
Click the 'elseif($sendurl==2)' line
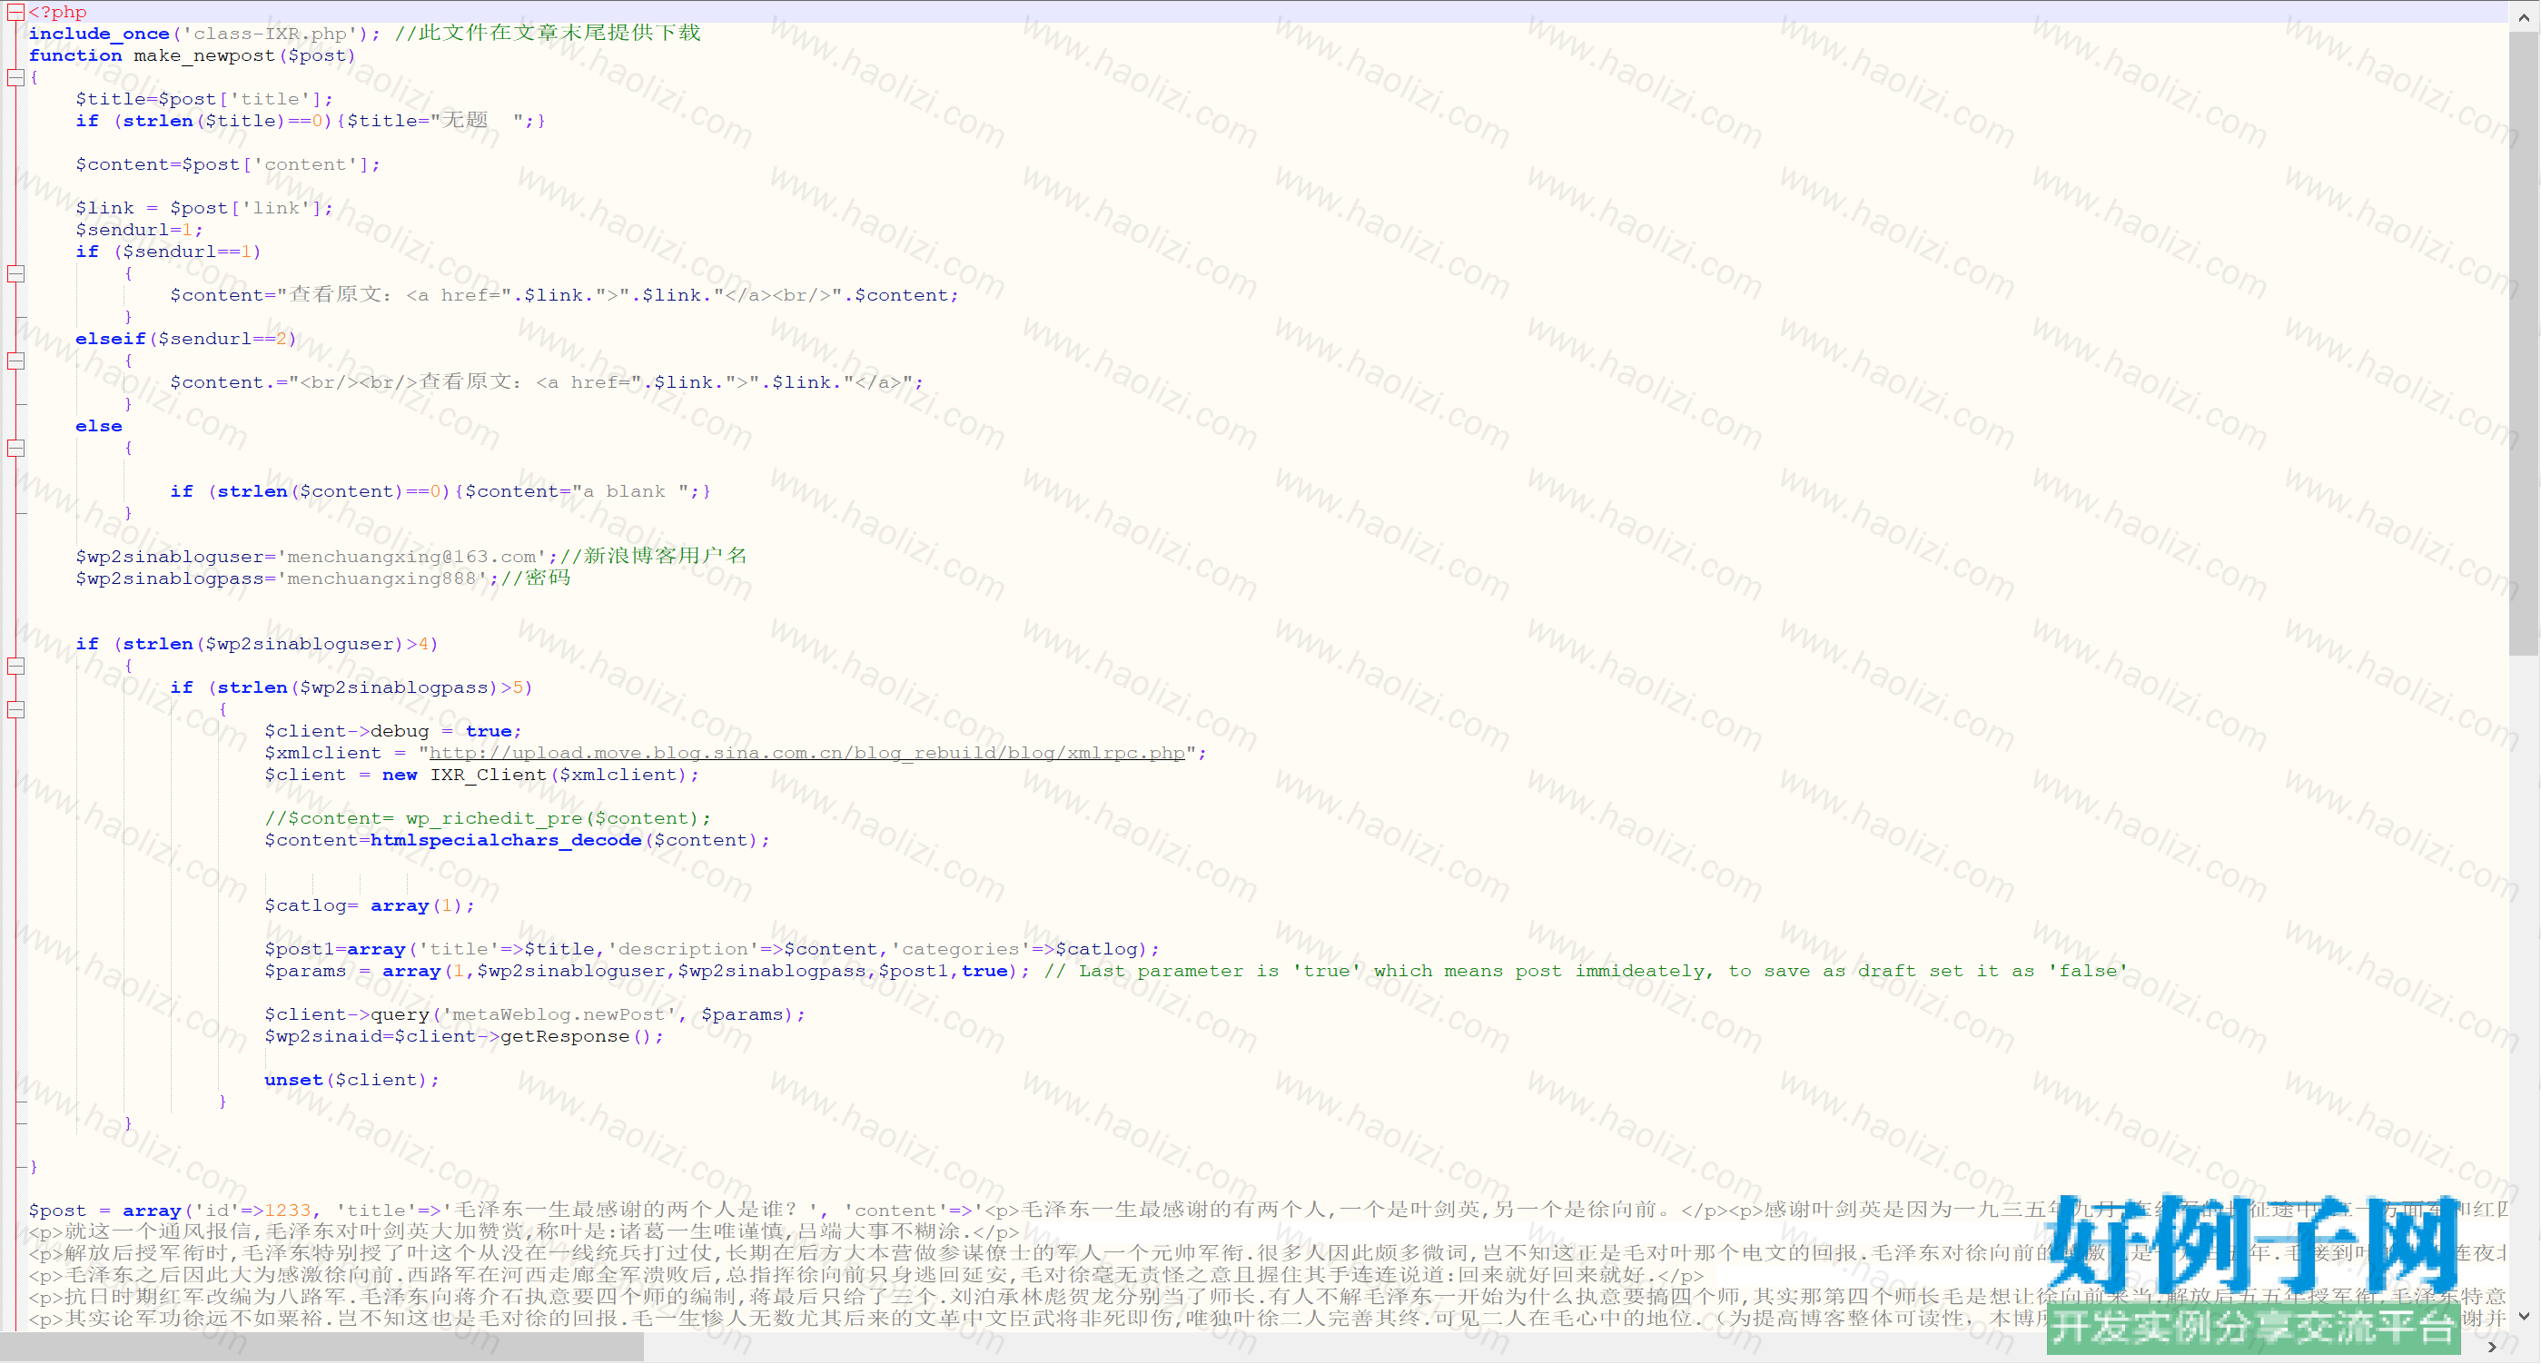pos(185,339)
